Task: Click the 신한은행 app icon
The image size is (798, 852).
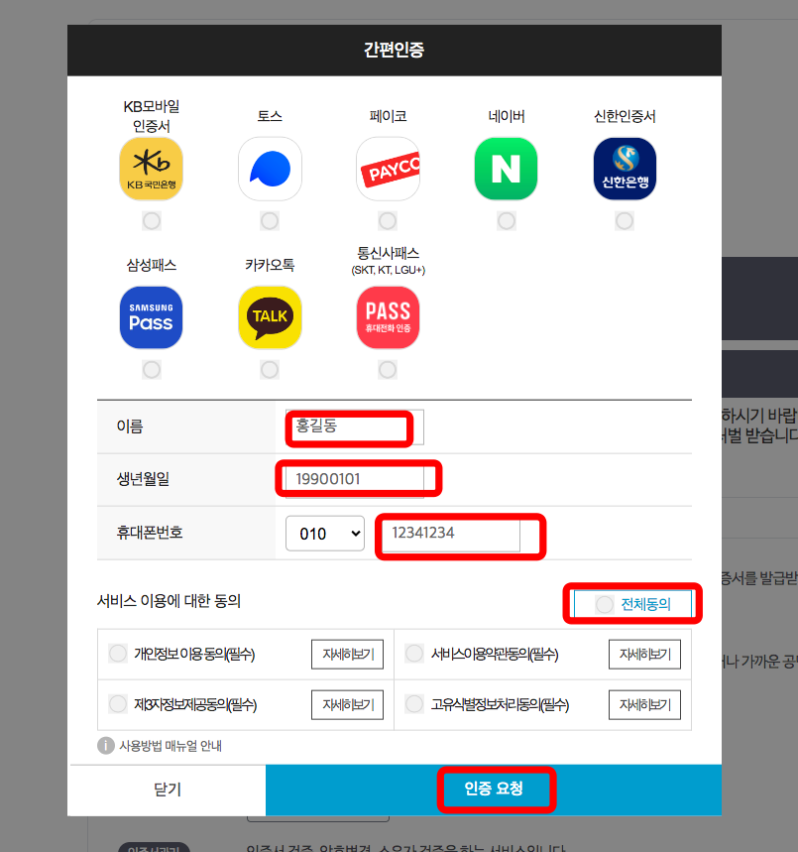Action: pyautogui.click(x=625, y=169)
